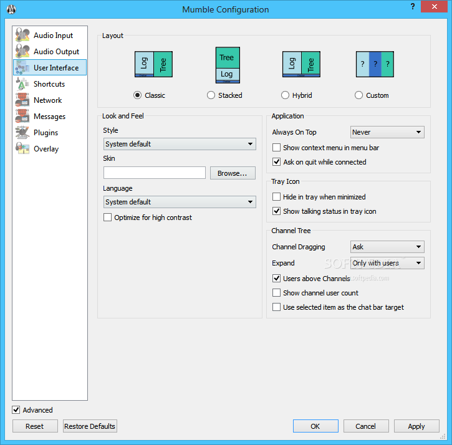Image resolution: width=452 pixels, height=445 pixels.
Task: Click the Reset button
Action: click(x=35, y=426)
